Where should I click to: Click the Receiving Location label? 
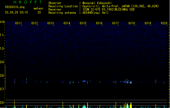(x=63, y=6)
